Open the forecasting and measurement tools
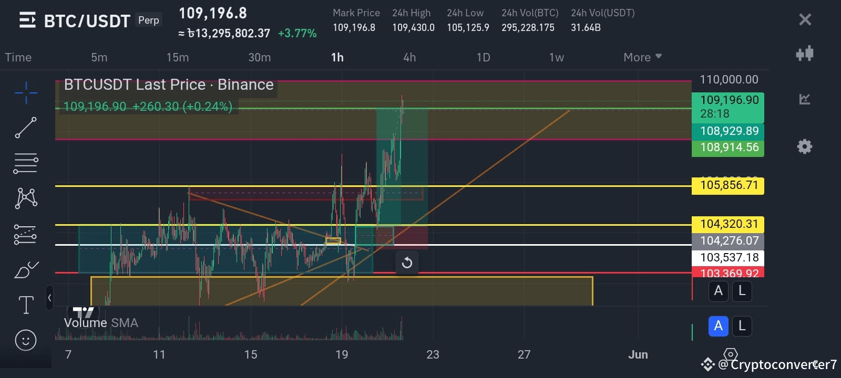Screen dimensions: 841x378 coord(25,234)
